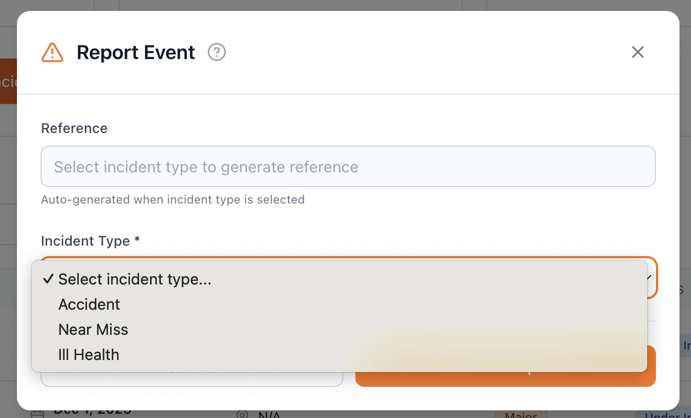Click the orange warning triangle icon

53,52
